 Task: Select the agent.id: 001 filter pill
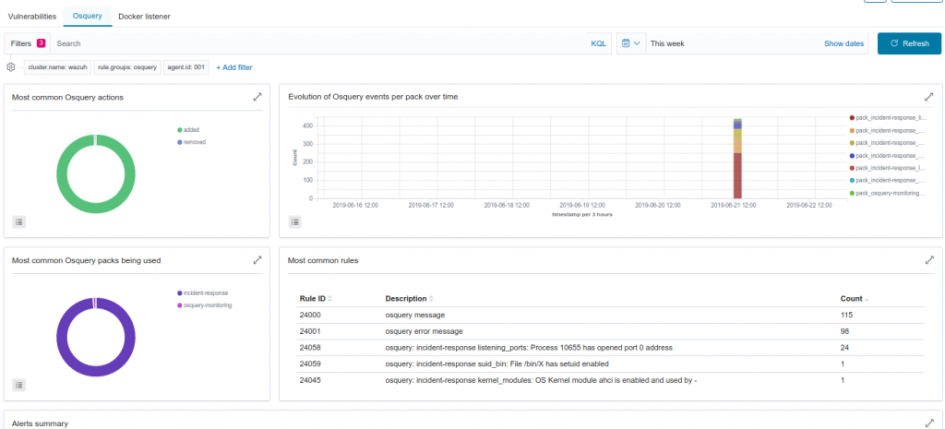tap(186, 67)
